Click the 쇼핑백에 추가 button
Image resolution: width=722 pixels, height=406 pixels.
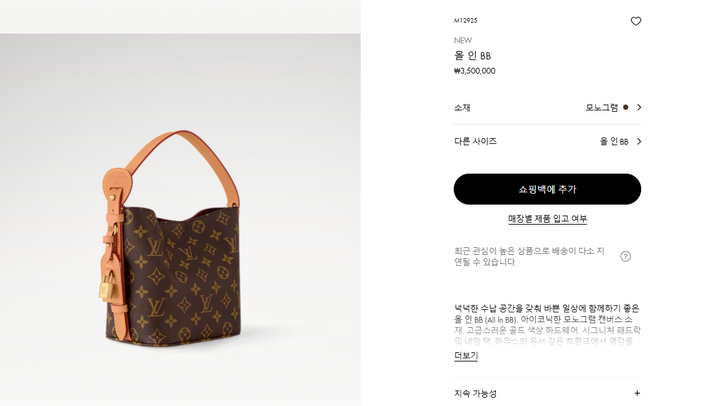[x=547, y=189]
